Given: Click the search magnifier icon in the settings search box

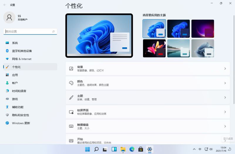Looking at the screenshot, I should coord(53,31).
